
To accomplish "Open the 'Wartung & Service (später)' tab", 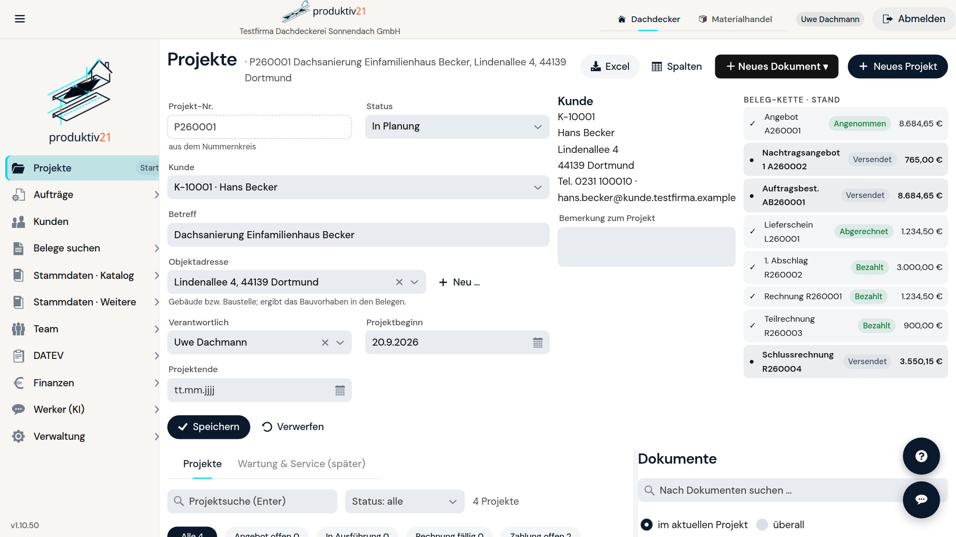I will (x=301, y=464).
